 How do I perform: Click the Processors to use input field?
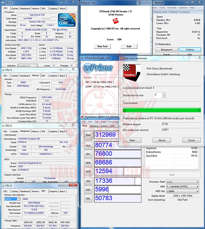click(x=158, y=95)
